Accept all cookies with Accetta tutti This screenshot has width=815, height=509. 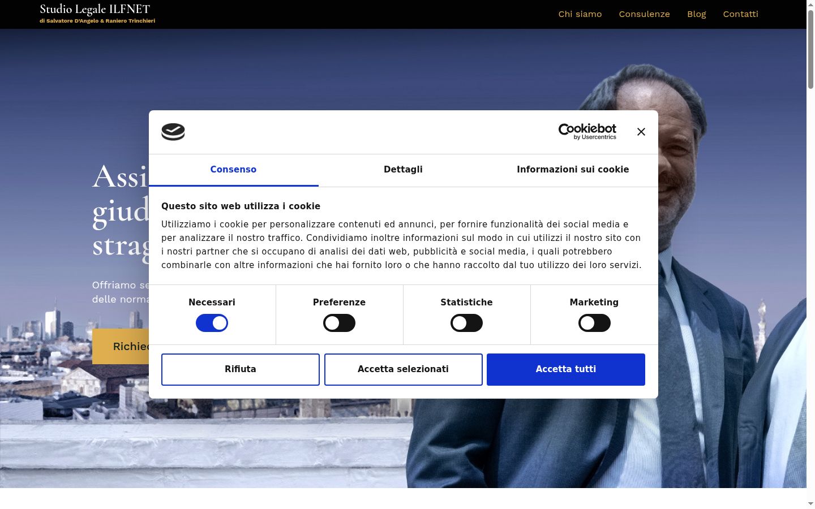(566, 369)
